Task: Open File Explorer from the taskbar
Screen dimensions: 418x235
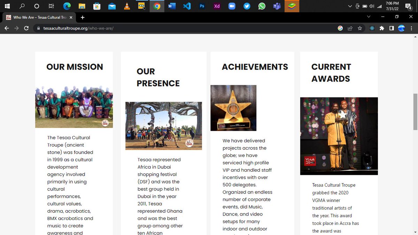Action: (82, 6)
